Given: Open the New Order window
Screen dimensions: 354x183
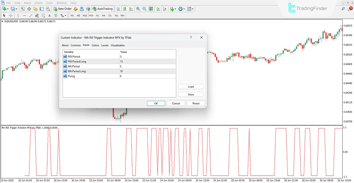Looking at the screenshot, I should click(x=62, y=9).
